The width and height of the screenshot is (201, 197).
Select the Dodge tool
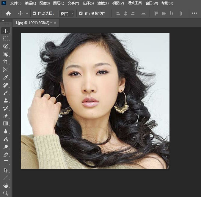(x=6, y=147)
